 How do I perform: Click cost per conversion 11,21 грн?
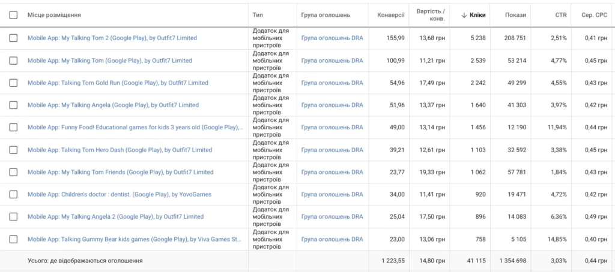(431, 61)
